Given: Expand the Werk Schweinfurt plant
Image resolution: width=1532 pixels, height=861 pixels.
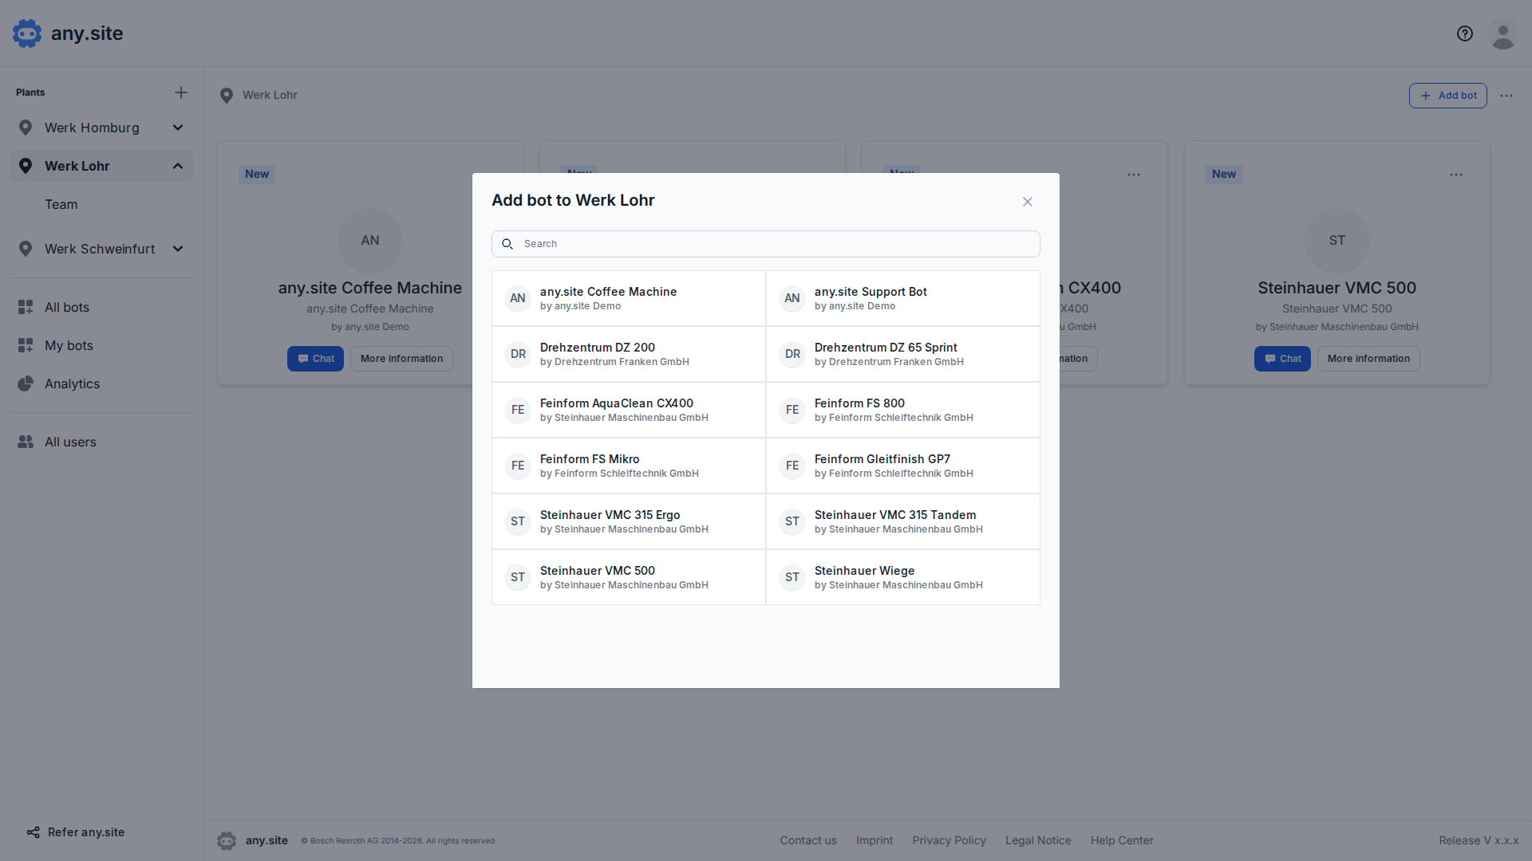Looking at the screenshot, I should pos(178,249).
